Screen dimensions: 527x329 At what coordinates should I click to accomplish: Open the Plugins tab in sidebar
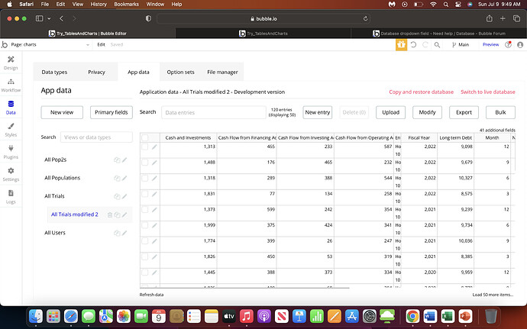coord(11,152)
